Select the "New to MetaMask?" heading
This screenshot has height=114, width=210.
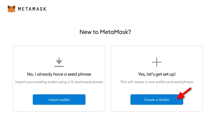[105, 32]
